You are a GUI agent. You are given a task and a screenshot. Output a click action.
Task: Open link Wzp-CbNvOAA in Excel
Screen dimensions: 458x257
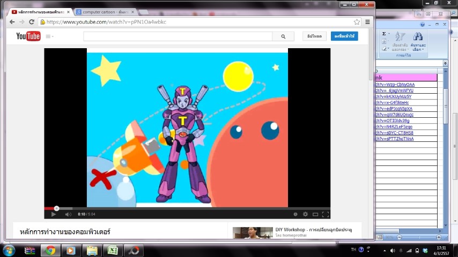(395, 85)
